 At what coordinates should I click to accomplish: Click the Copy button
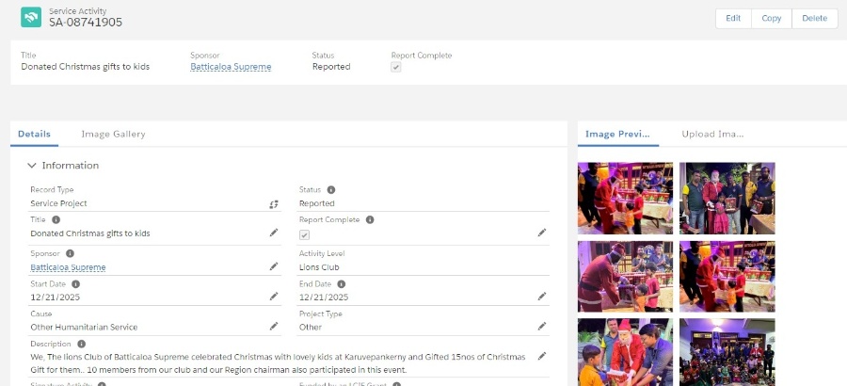772,19
